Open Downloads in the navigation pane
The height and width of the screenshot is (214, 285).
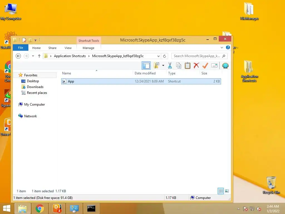click(35, 87)
